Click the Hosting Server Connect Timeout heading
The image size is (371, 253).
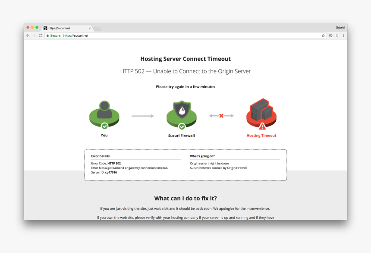pos(185,59)
